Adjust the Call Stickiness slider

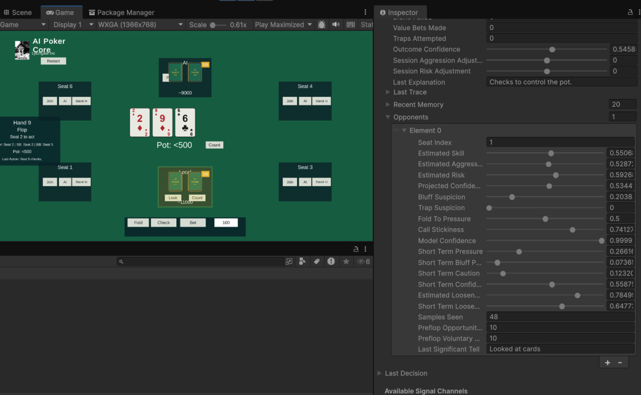pos(546,230)
